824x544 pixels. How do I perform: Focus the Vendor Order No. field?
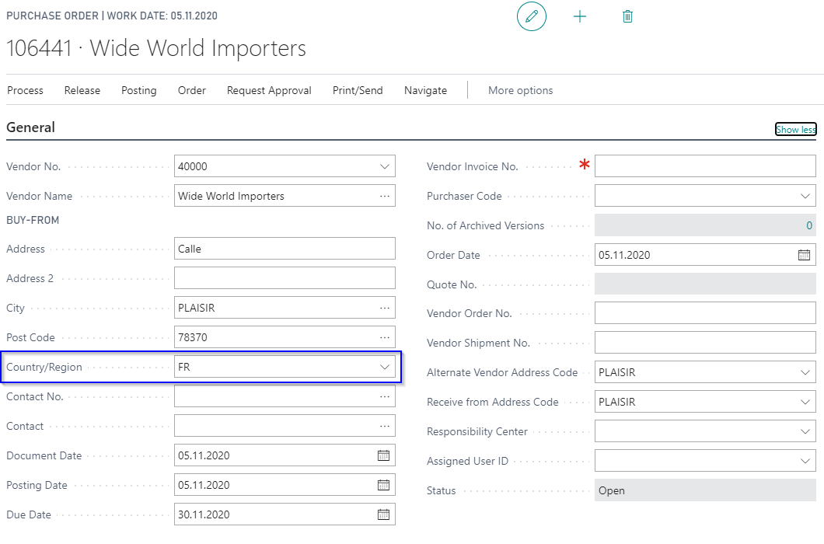click(705, 314)
